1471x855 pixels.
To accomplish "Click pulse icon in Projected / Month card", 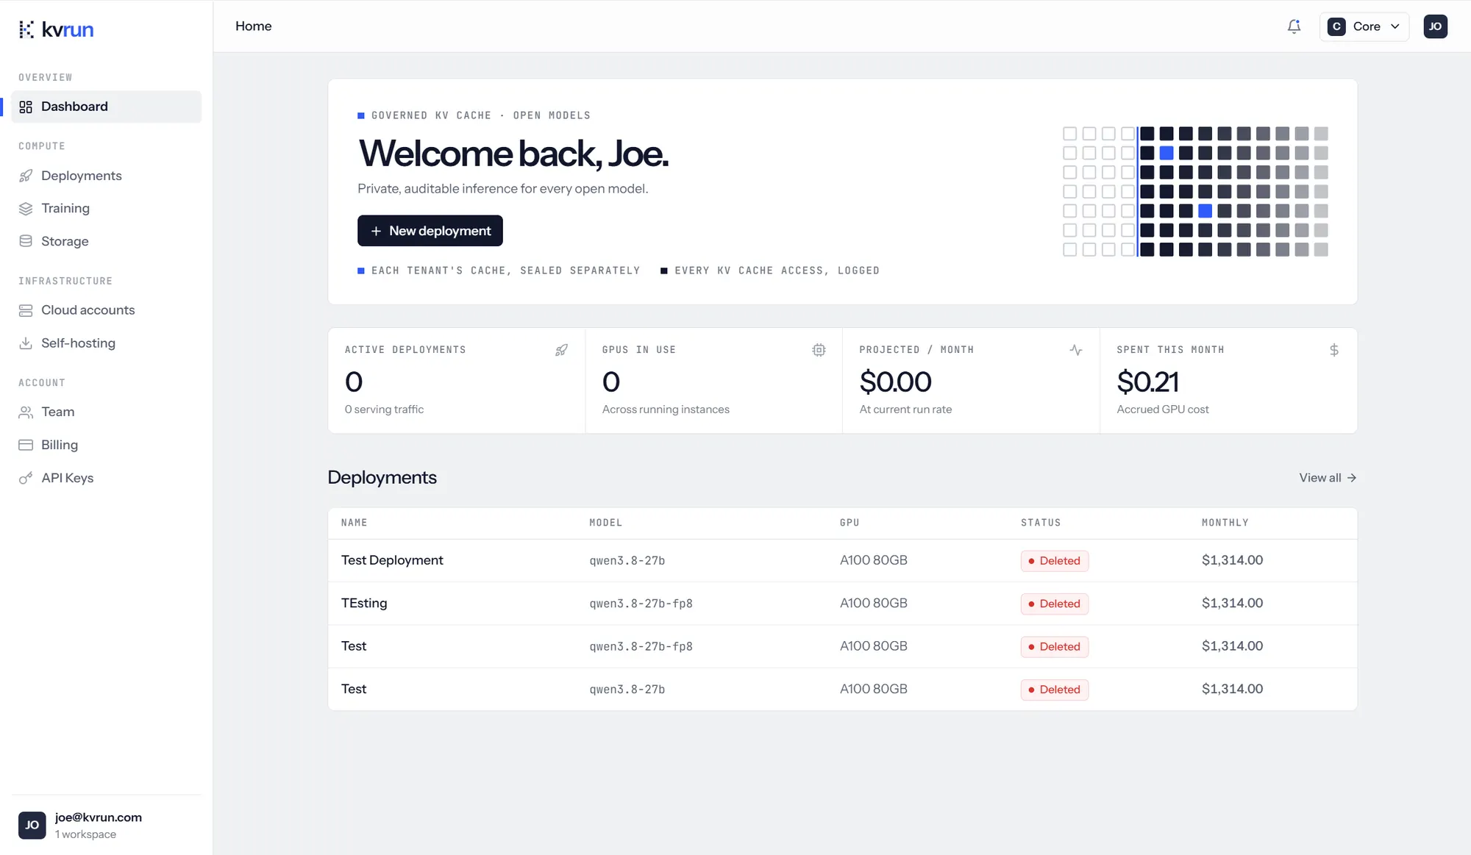I will [x=1076, y=350].
